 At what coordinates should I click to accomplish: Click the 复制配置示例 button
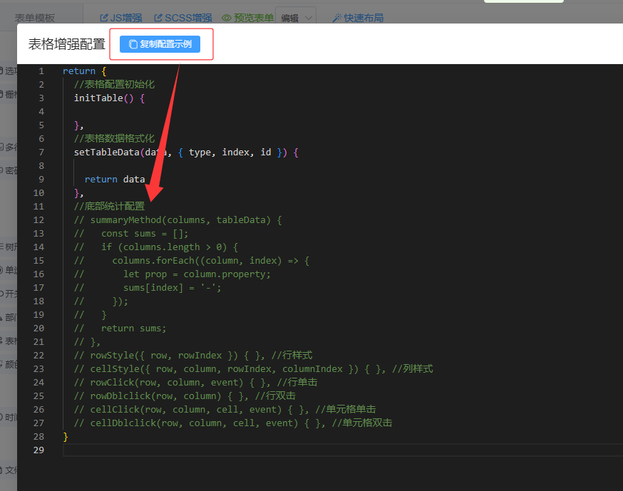(x=160, y=44)
